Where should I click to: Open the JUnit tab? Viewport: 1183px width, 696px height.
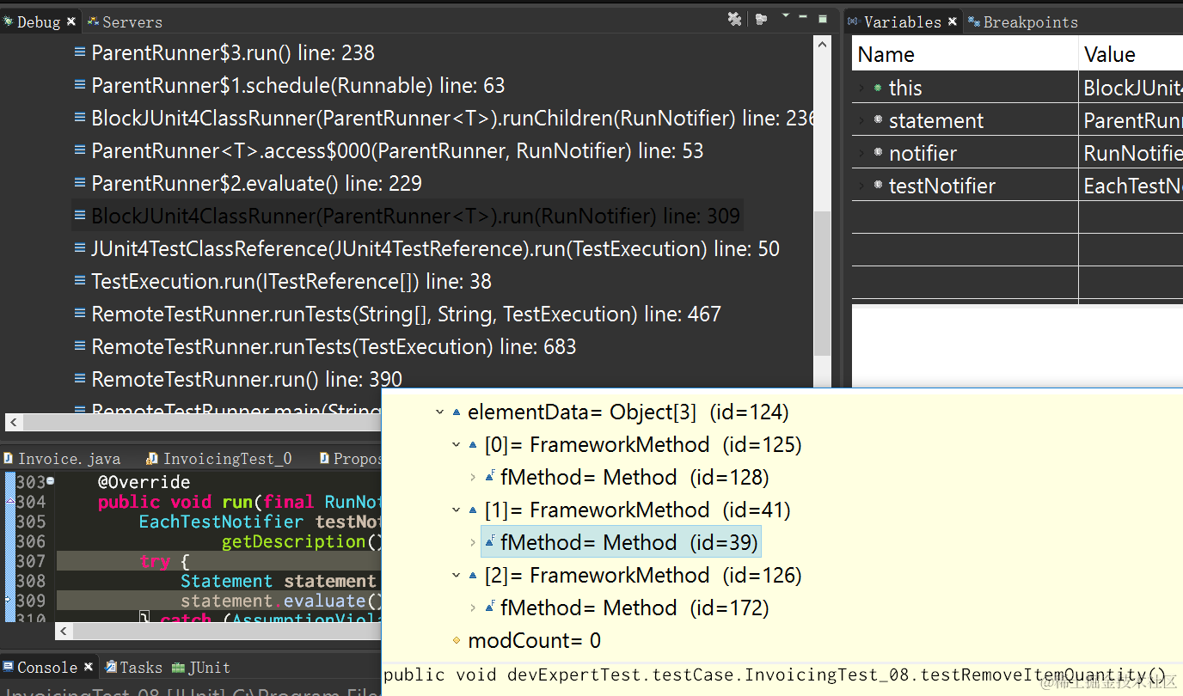click(201, 668)
